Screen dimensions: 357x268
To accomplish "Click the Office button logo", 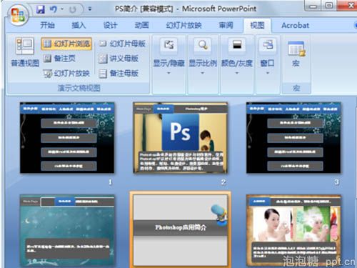I will coord(18,15).
